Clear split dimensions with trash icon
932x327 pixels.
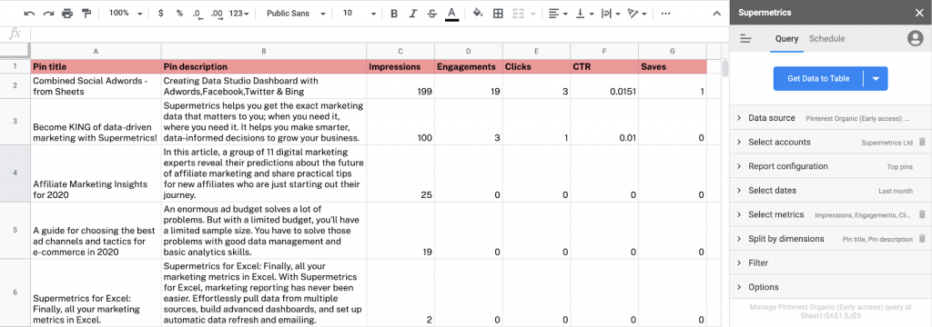point(922,239)
